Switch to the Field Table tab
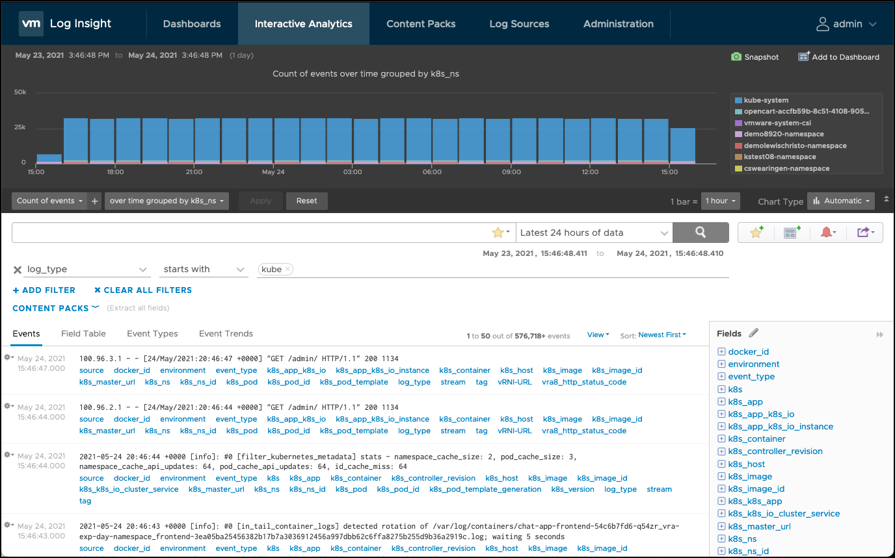Viewport: 895px width, 558px height. pos(83,334)
